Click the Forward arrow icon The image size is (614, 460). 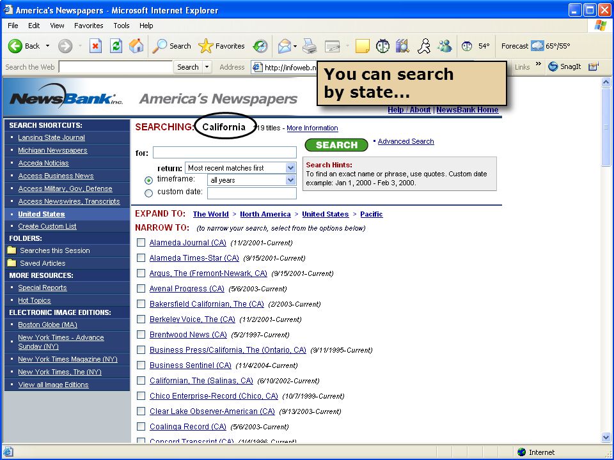pos(65,46)
